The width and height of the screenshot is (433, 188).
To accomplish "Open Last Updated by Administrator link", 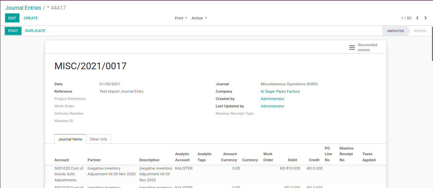I will [x=272, y=106].
